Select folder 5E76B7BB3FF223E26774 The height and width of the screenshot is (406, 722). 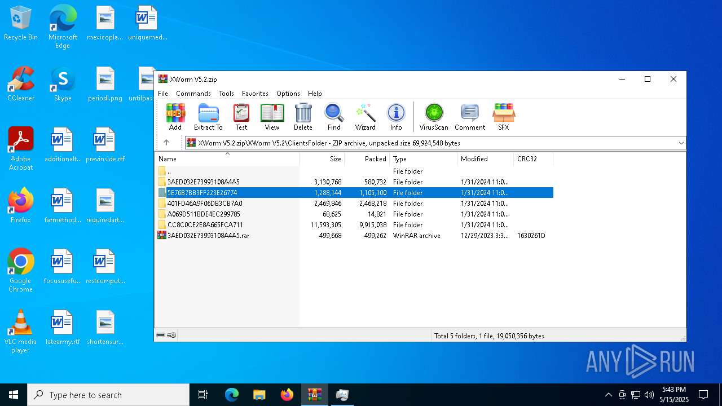click(354, 193)
